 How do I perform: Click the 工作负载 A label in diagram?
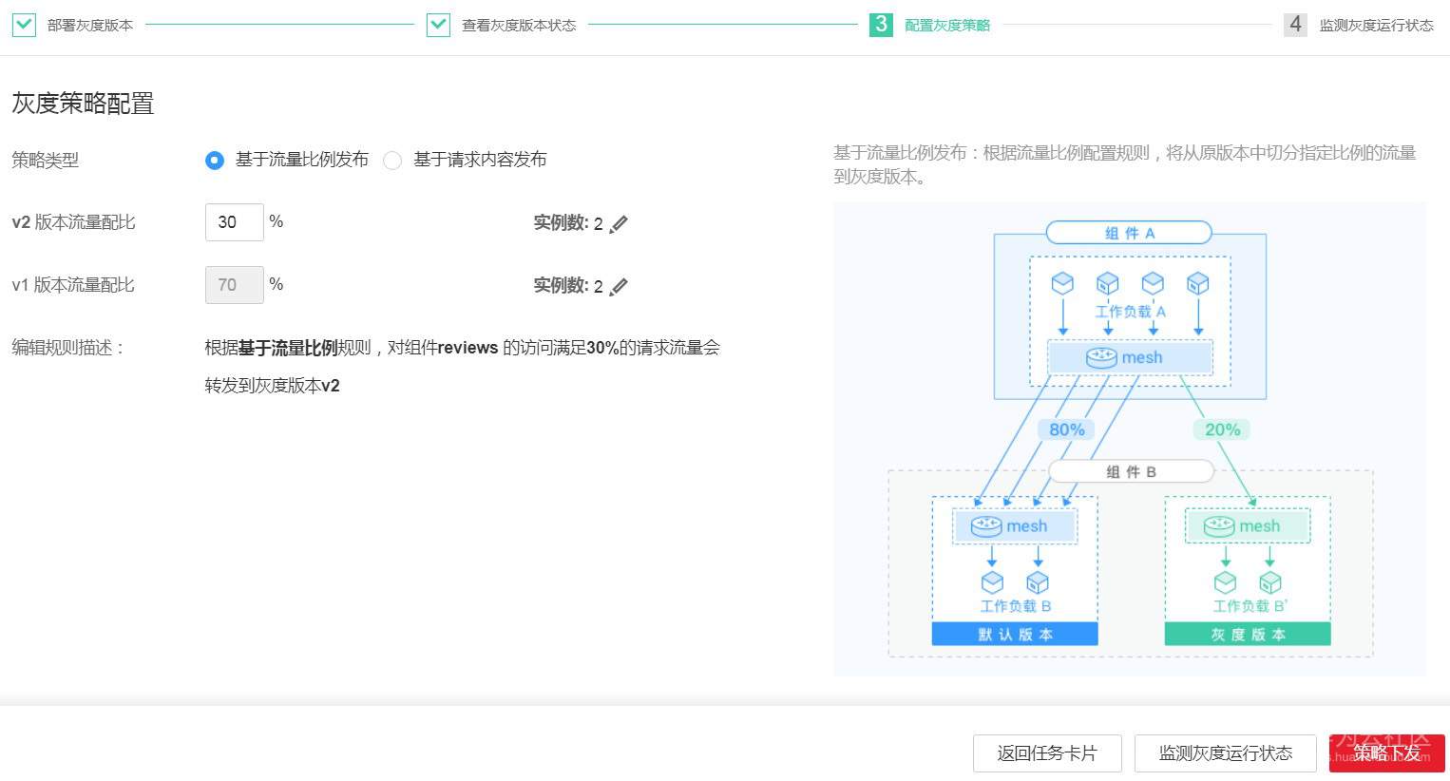(x=1130, y=312)
